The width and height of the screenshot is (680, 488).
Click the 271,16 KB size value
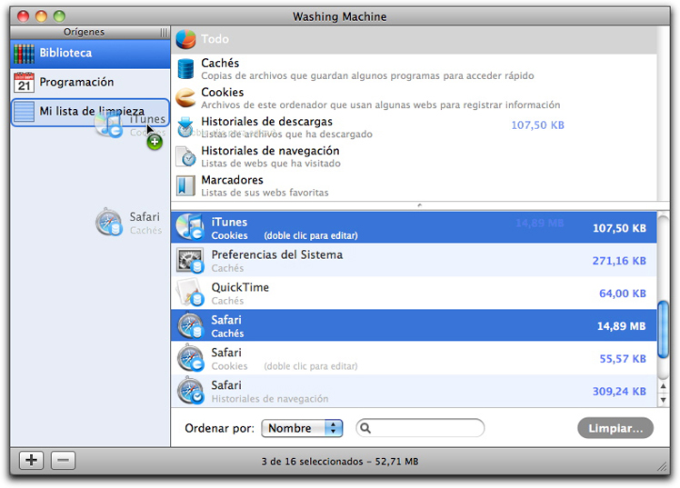tap(619, 261)
